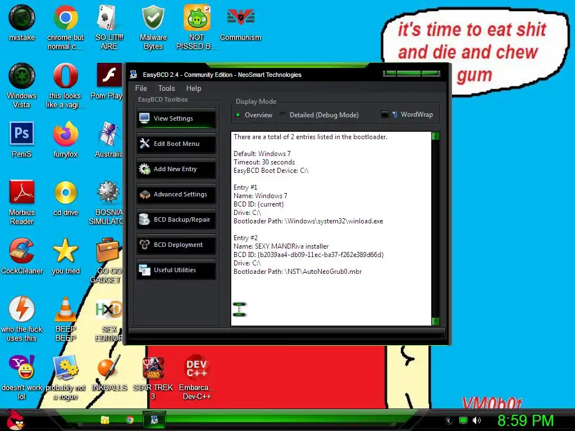Click the Chrome taskbar icon
This screenshot has height=431, width=575.
tap(130, 420)
